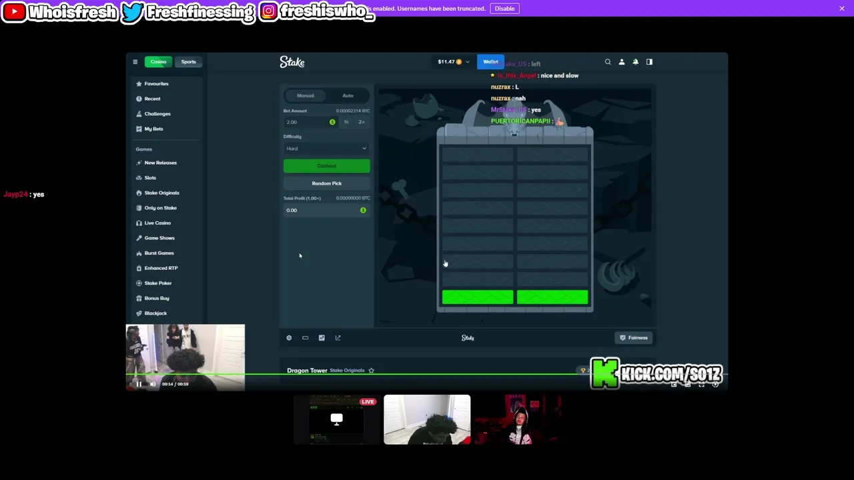This screenshot has height=480, width=854.
Task: Select the Casino tab
Action: pyautogui.click(x=158, y=62)
